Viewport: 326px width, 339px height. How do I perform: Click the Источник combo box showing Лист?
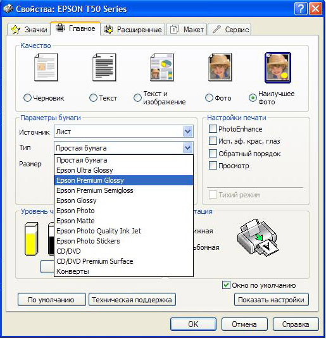[123, 131]
